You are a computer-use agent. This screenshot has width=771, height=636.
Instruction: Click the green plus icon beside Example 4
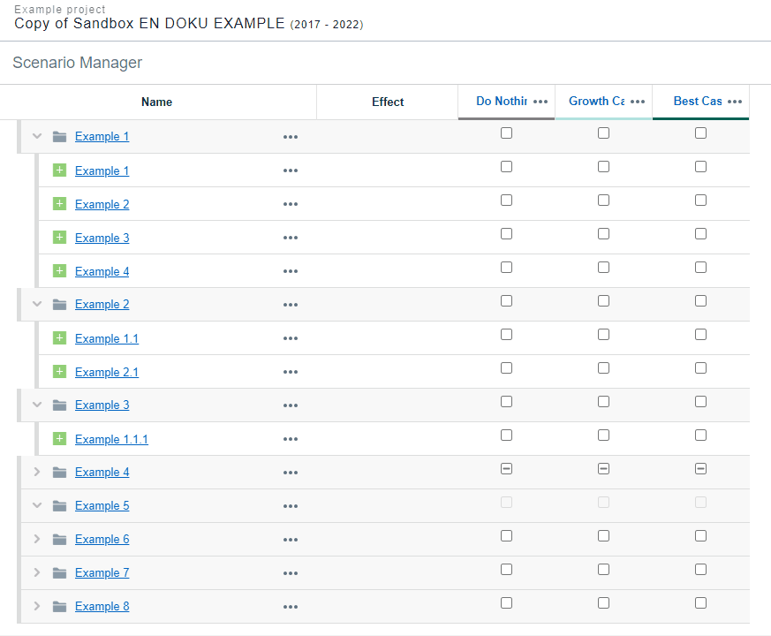coord(60,271)
